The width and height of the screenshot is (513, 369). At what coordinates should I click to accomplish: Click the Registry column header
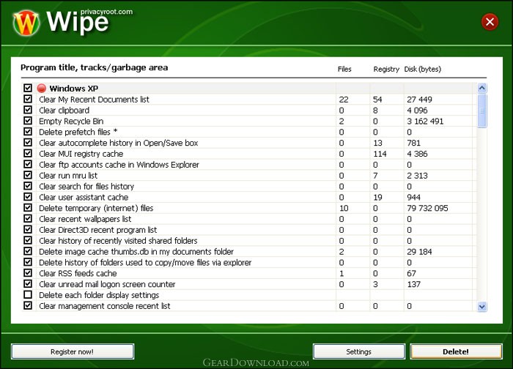pyautogui.click(x=386, y=70)
